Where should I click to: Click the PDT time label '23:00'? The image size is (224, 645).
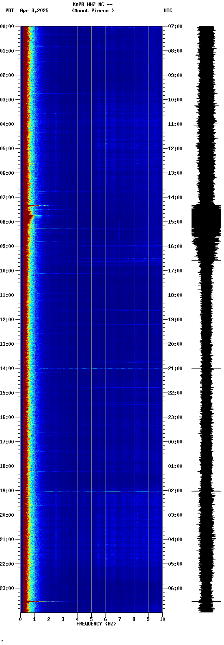coord(7,588)
